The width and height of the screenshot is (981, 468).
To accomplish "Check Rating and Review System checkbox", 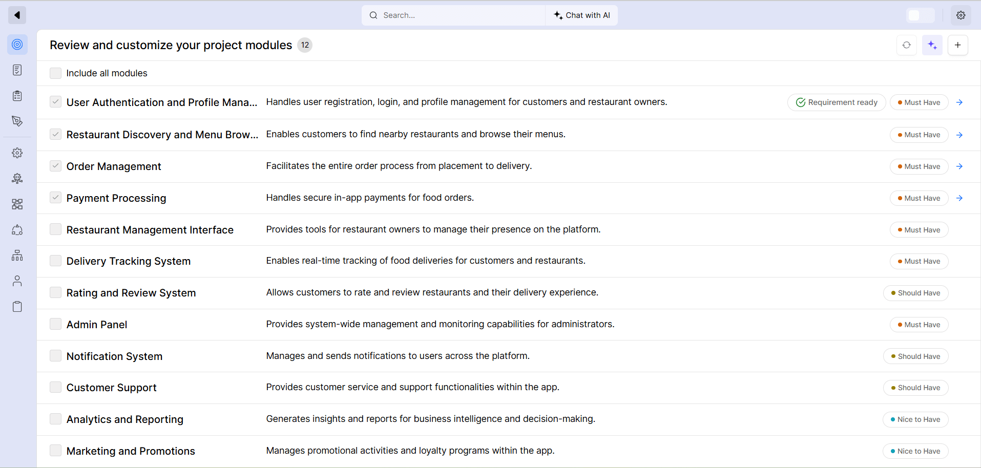I will [55, 292].
